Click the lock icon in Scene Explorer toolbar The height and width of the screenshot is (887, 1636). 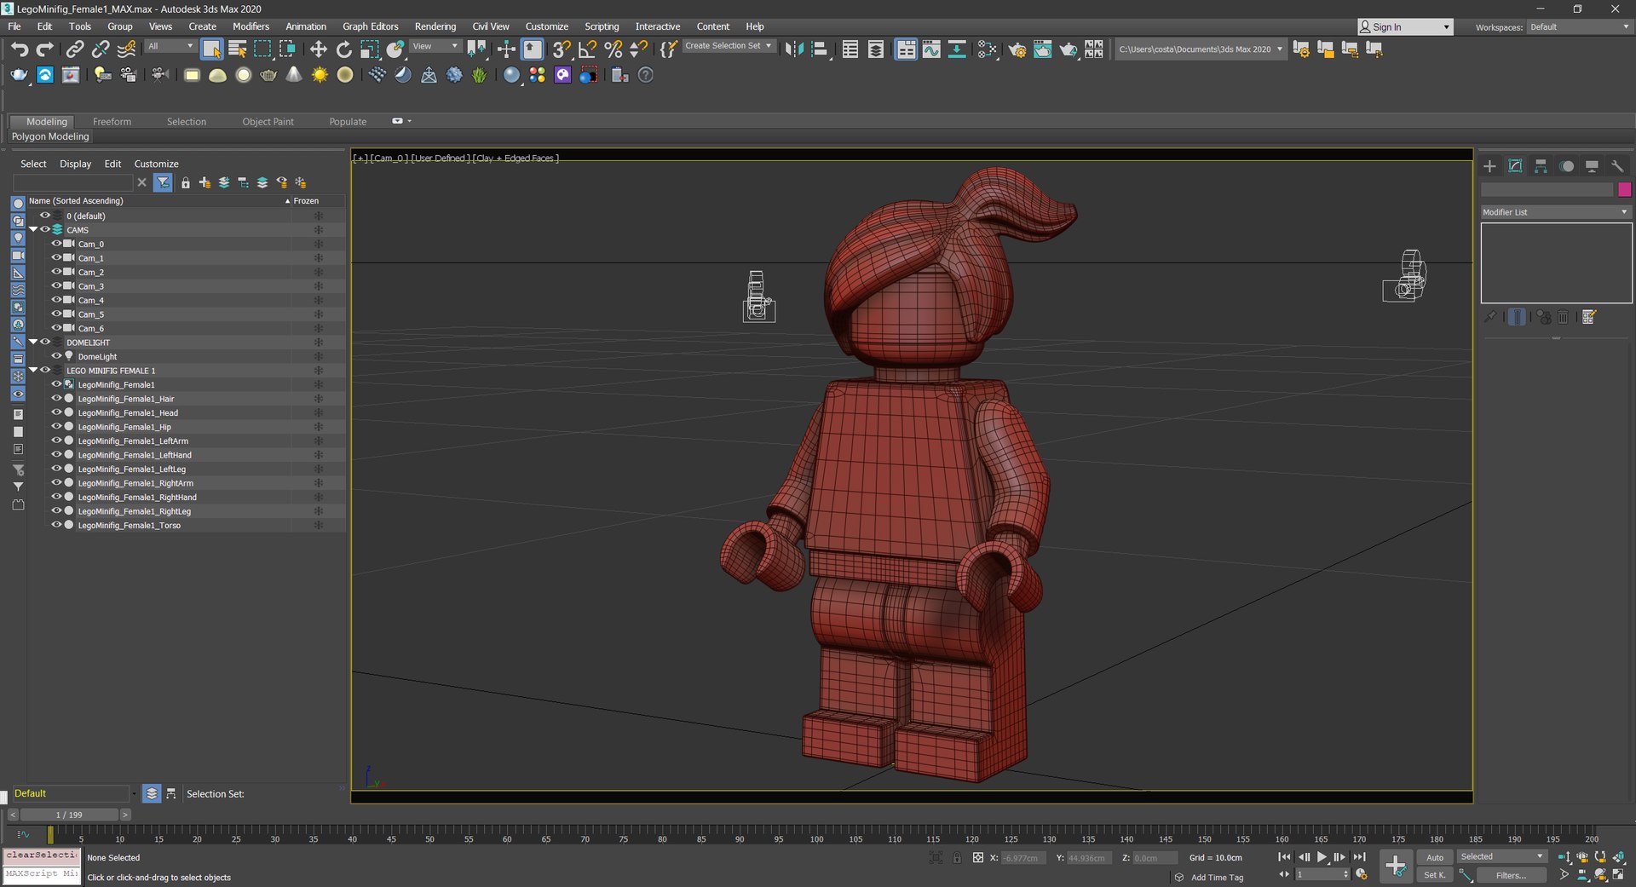point(186,182)
